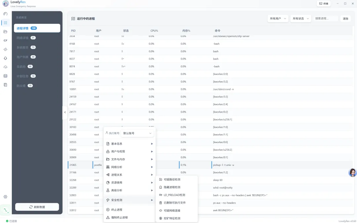Click the 命令 column header
This screenshot has width=357, height=223.
(x=218, y=31)
